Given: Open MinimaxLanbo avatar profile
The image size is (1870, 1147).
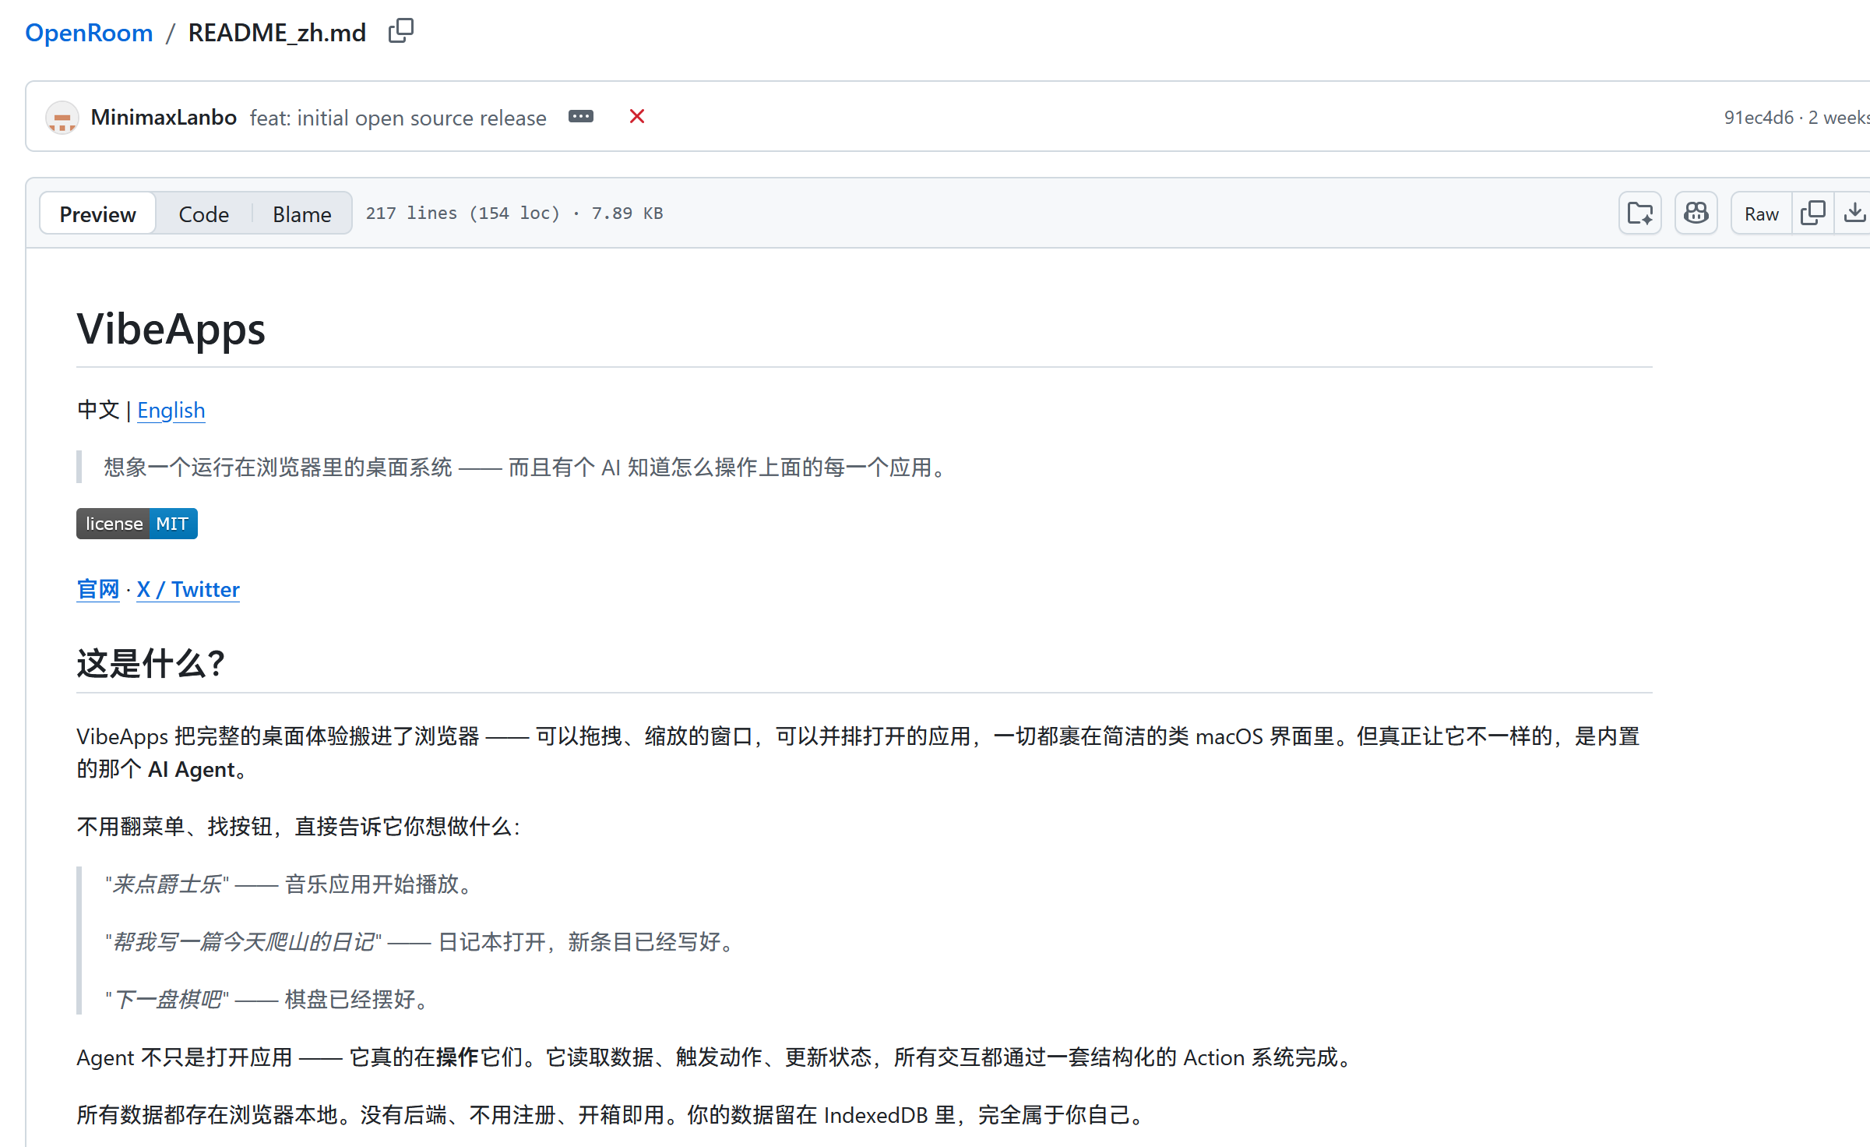Looking at the screenshot, I should click(62, 118).
